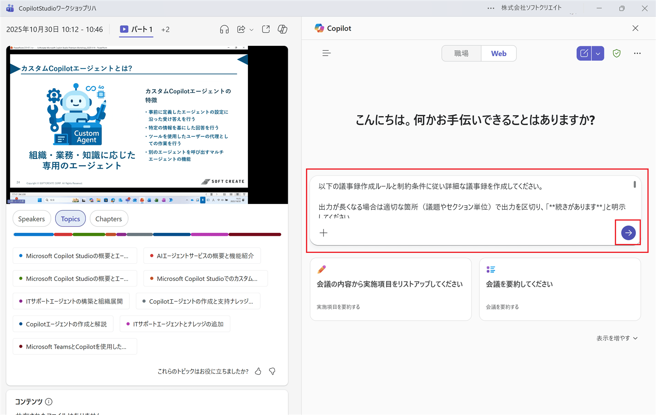Submit the prompt with the arrow button
The image size is (656, 415).
[628, 232]
